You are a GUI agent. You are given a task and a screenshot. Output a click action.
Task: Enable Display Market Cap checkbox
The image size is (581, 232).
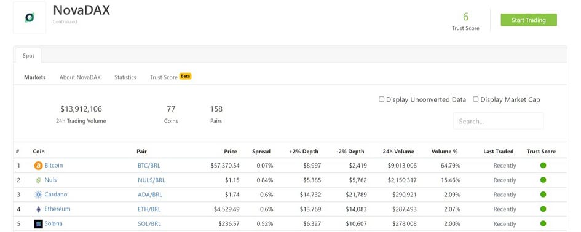(476, 99)
